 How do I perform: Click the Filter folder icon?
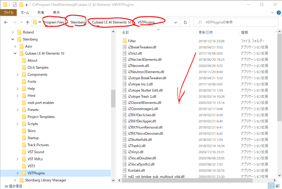click(125, 41)
